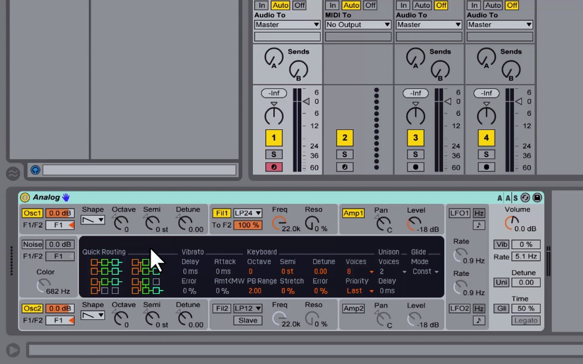Enable LFO1

tap(460, 213)
